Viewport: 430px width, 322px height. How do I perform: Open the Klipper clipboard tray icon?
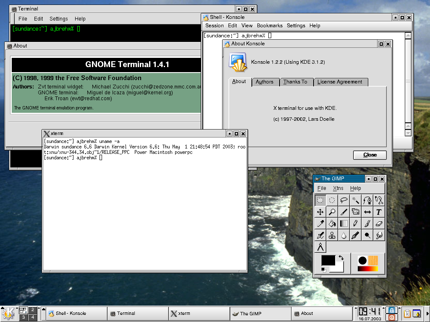[407, 314]
